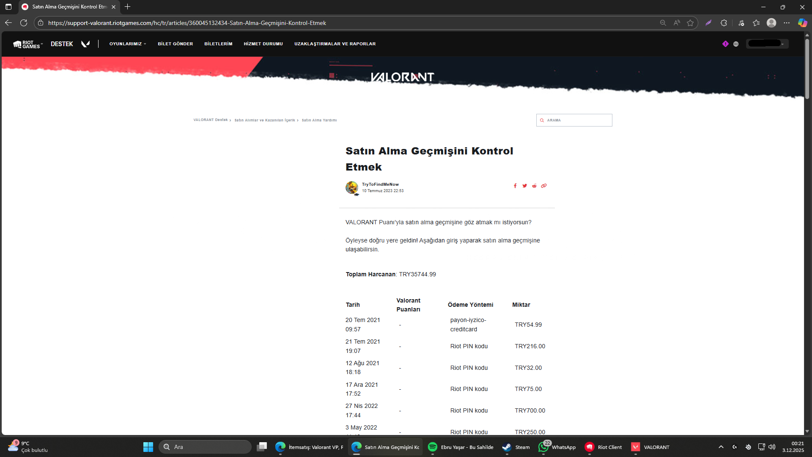Screen dimensions: 812x457
Task: Open the Biletlerim menu item
Action: [x=218, y=44]
